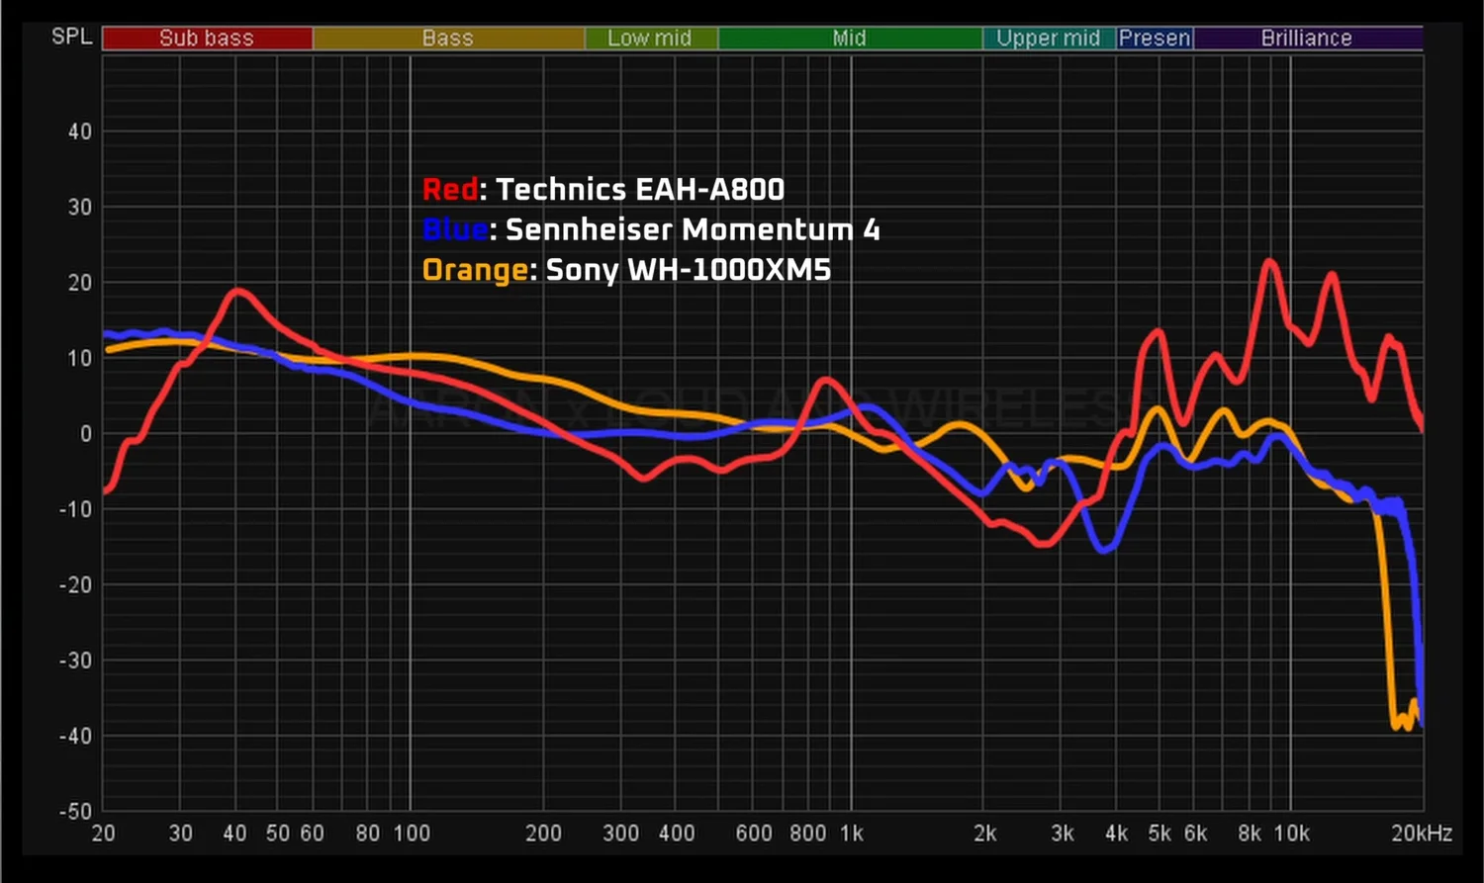Click the Sub bass frequency band label

pos(207,38)
